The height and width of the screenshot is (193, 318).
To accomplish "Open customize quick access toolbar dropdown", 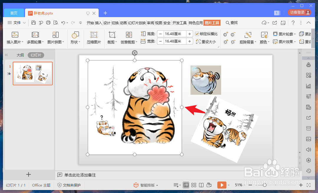I will (x=80, y=23).
